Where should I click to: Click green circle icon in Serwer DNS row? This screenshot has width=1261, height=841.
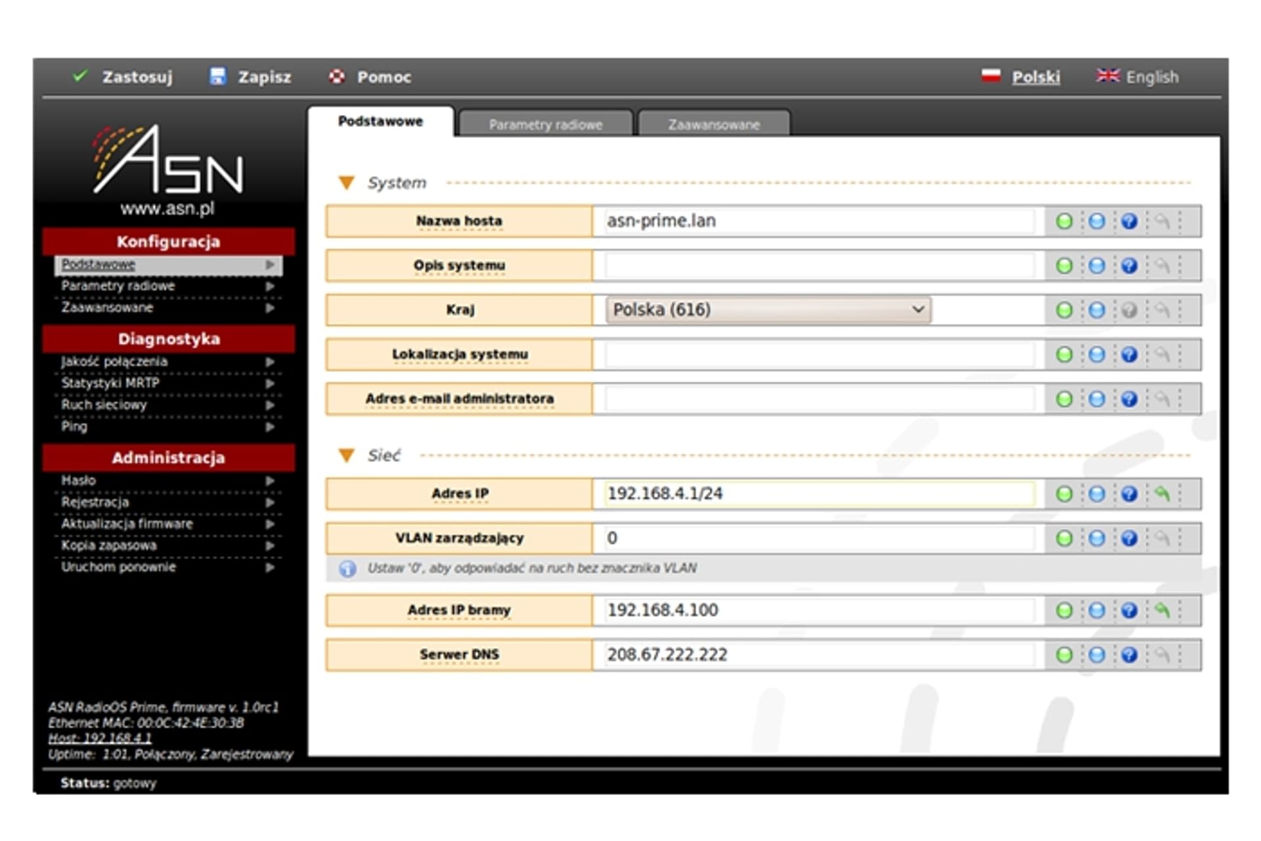(x=1064, y=655)
